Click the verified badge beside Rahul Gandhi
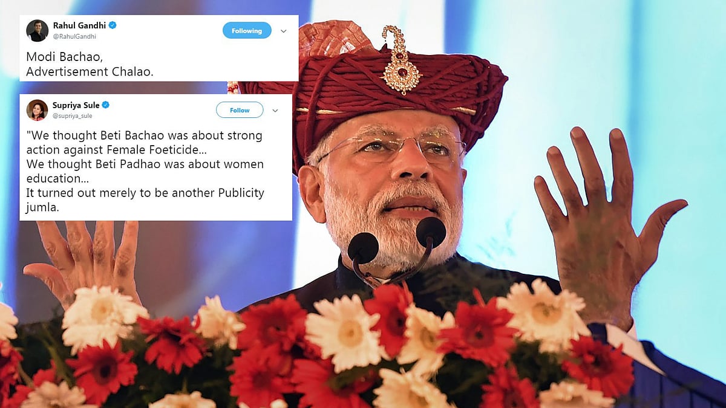726x408 pixels. point(113,25)
